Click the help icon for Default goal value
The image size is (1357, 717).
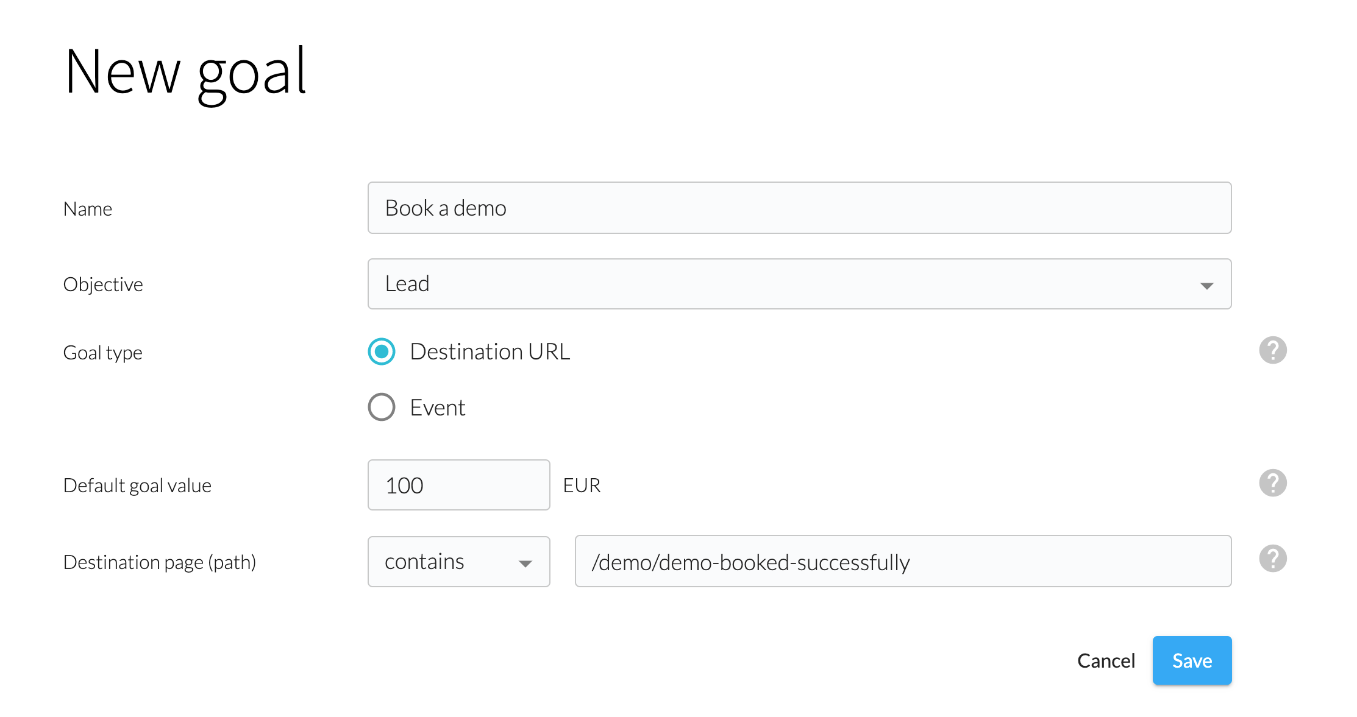coord(1272,483)
